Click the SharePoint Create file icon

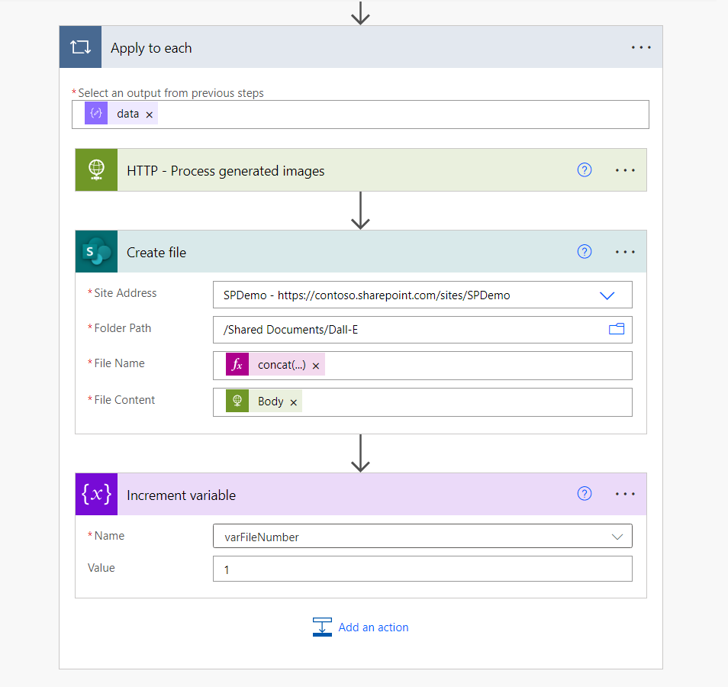point(96,252)
